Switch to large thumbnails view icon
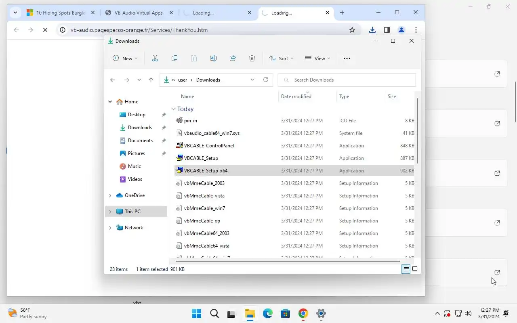 pos(414,269)
